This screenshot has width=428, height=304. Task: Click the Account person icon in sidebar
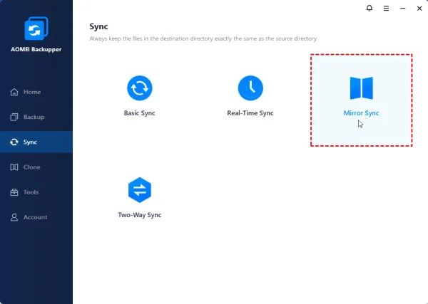pyautogui.click(x=14, y=217)
